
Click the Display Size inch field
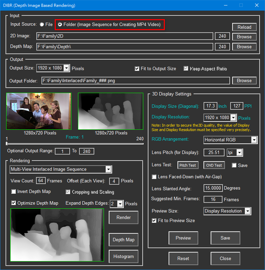click(x=210, y=106)
